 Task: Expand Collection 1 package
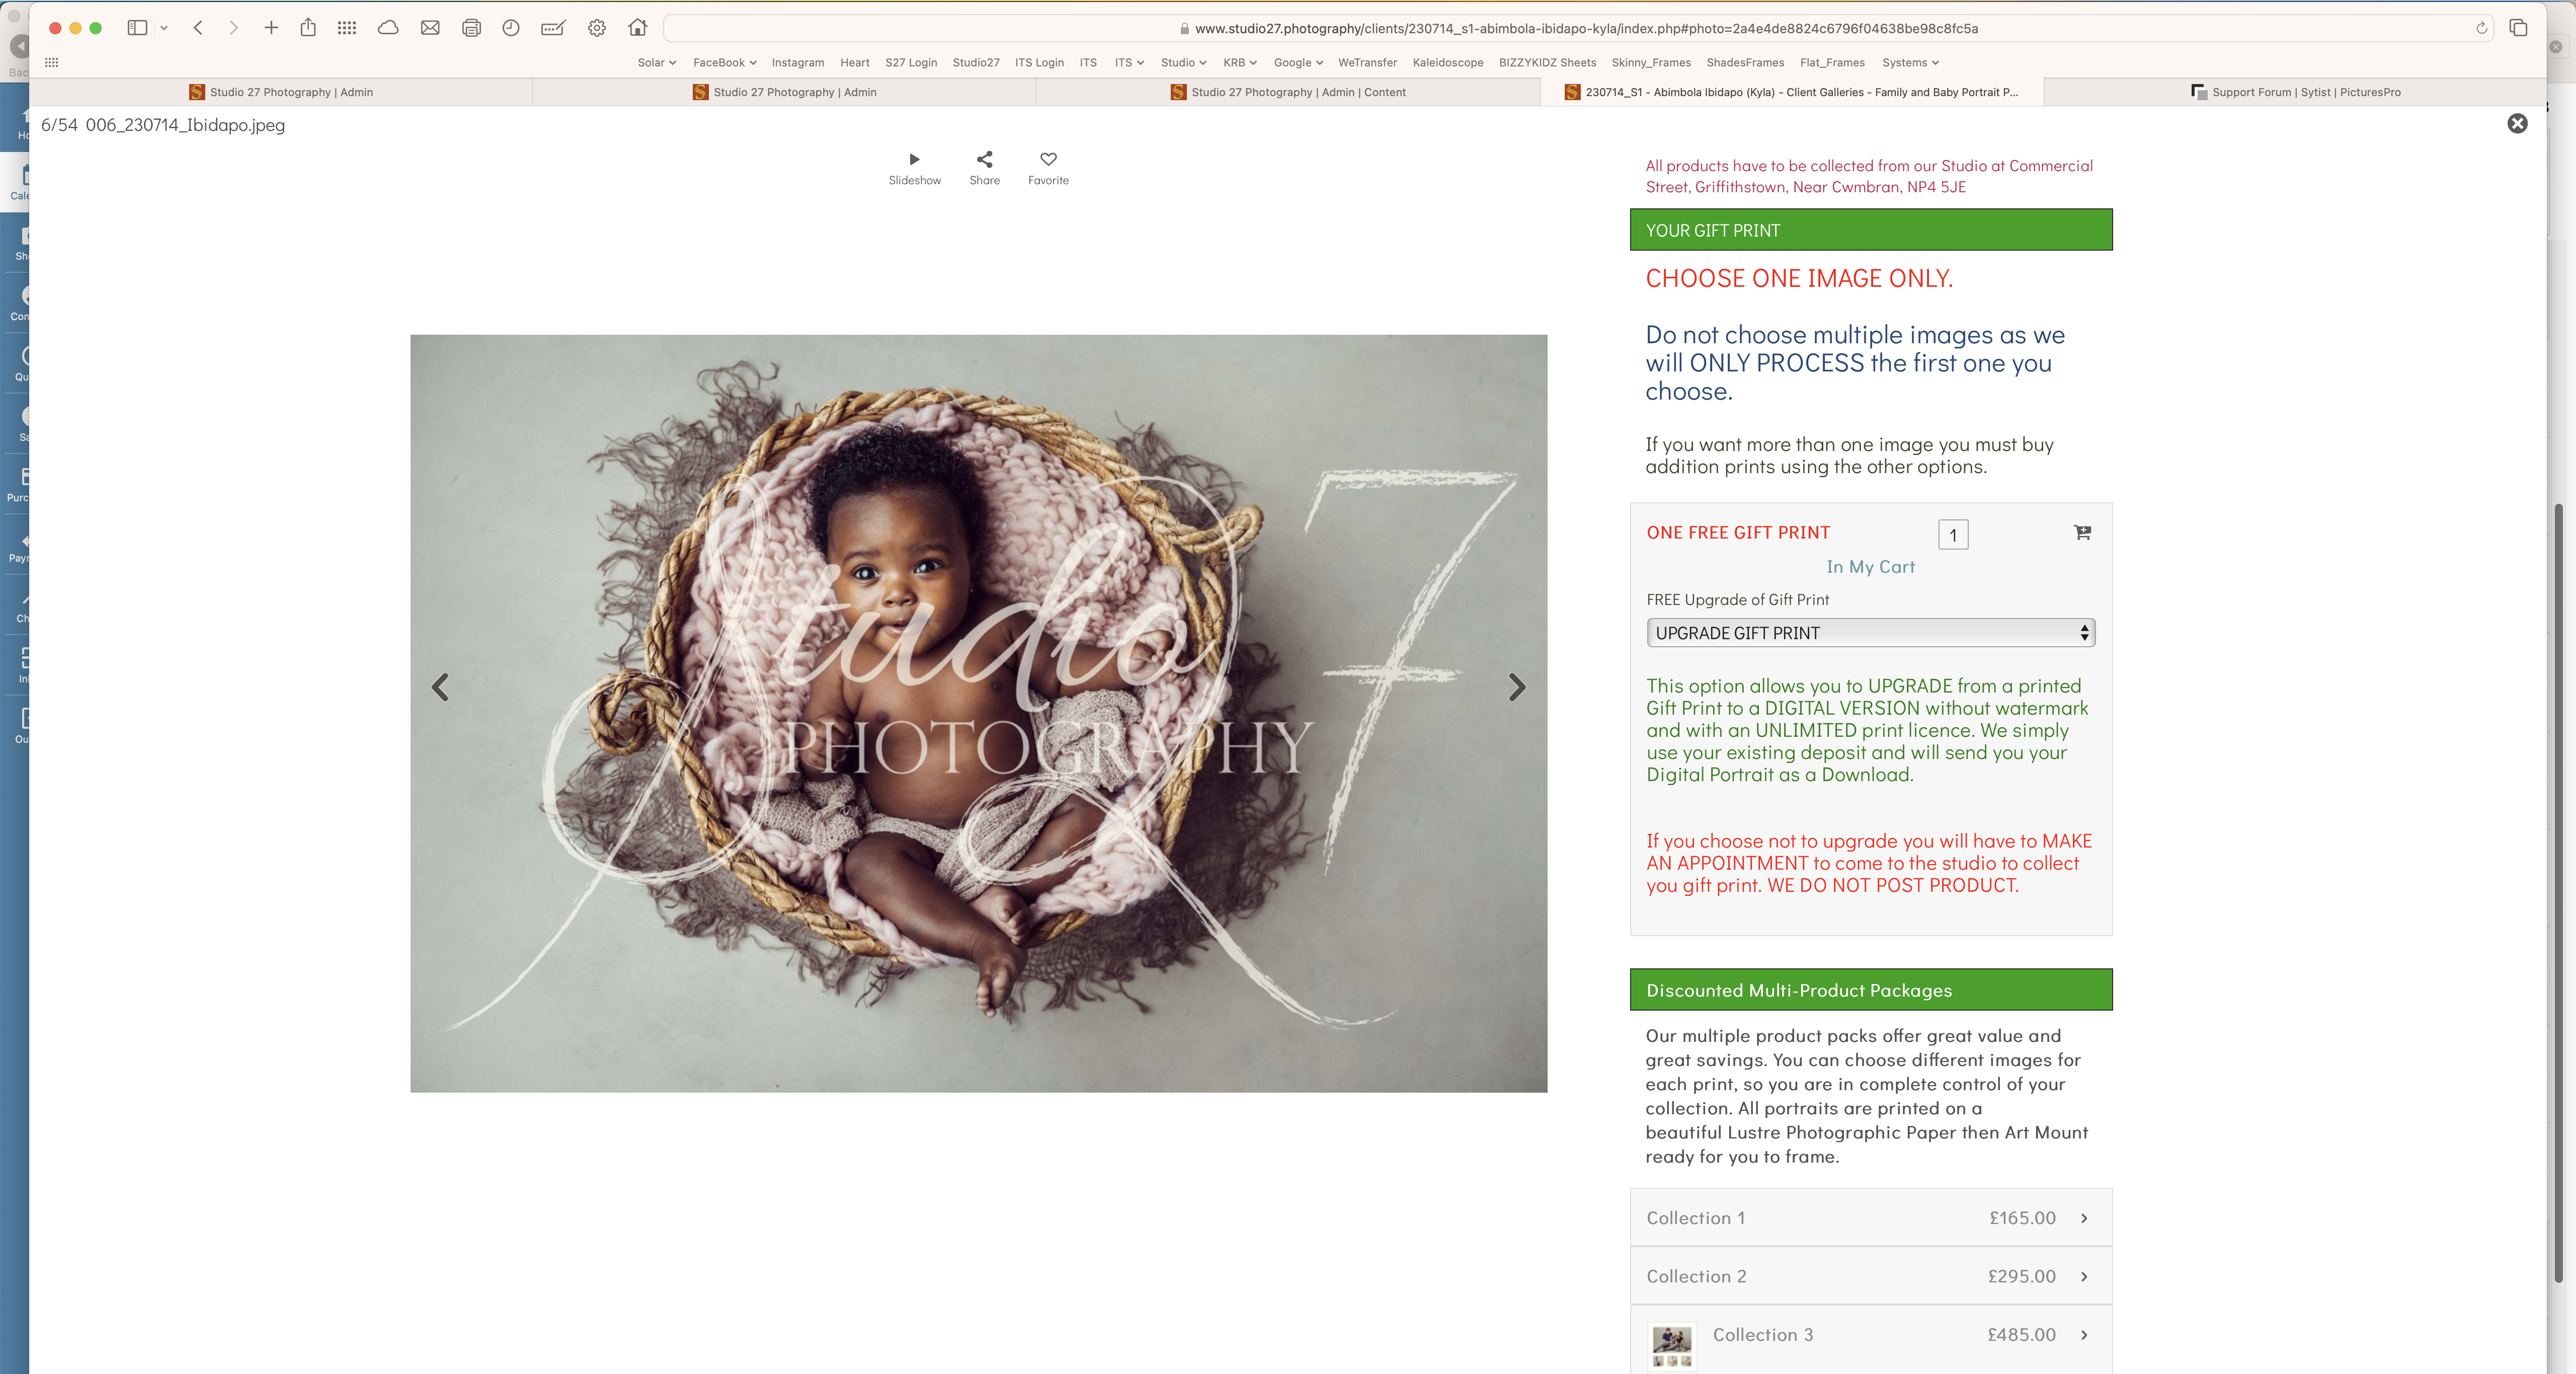point(1870,1218)
